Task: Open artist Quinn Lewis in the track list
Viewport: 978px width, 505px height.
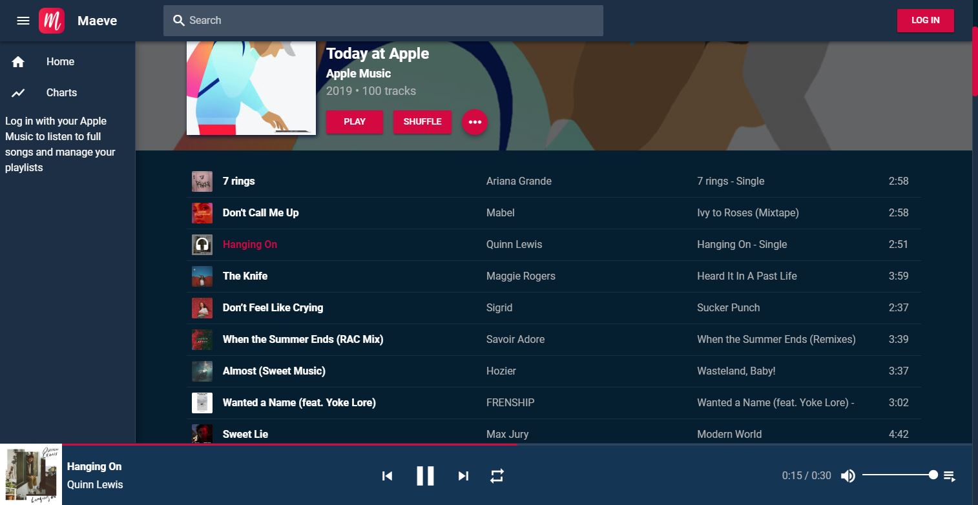Action: [514, 245]
